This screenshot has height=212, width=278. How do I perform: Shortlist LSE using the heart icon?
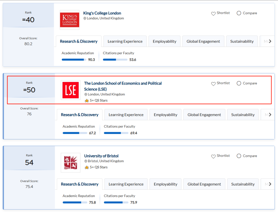213,83
